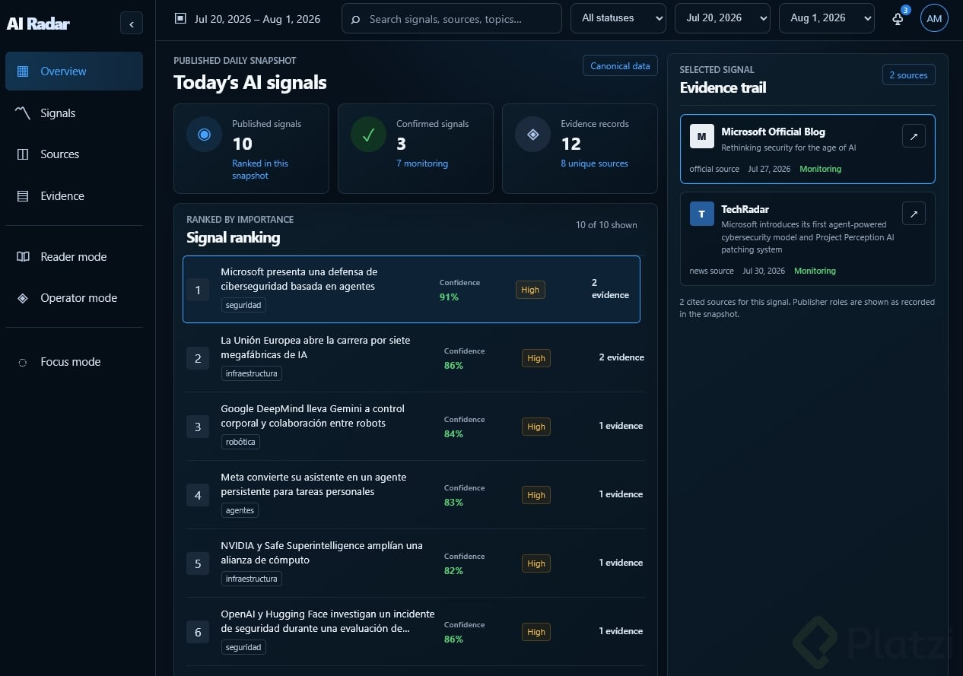
Task: Open Evidence in the sidebar
Action: 74,196
